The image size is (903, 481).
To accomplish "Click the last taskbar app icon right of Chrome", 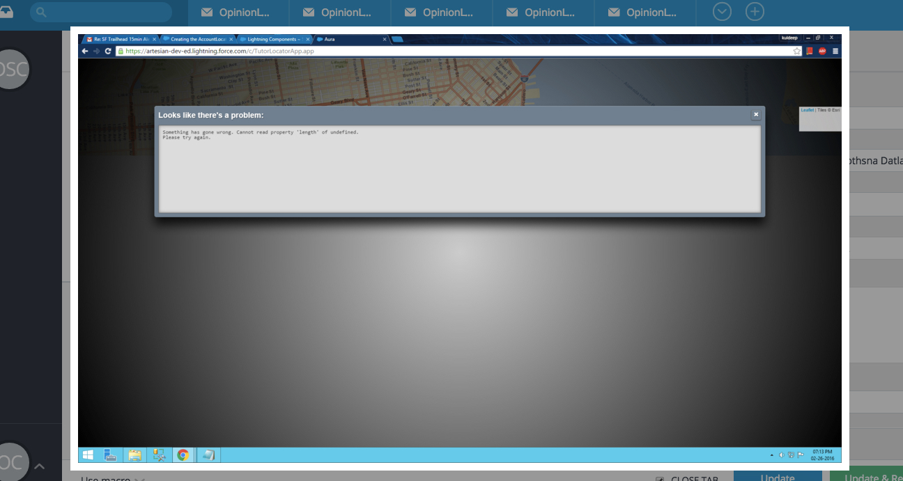I will pyautogui.click(x=208, y=455).
